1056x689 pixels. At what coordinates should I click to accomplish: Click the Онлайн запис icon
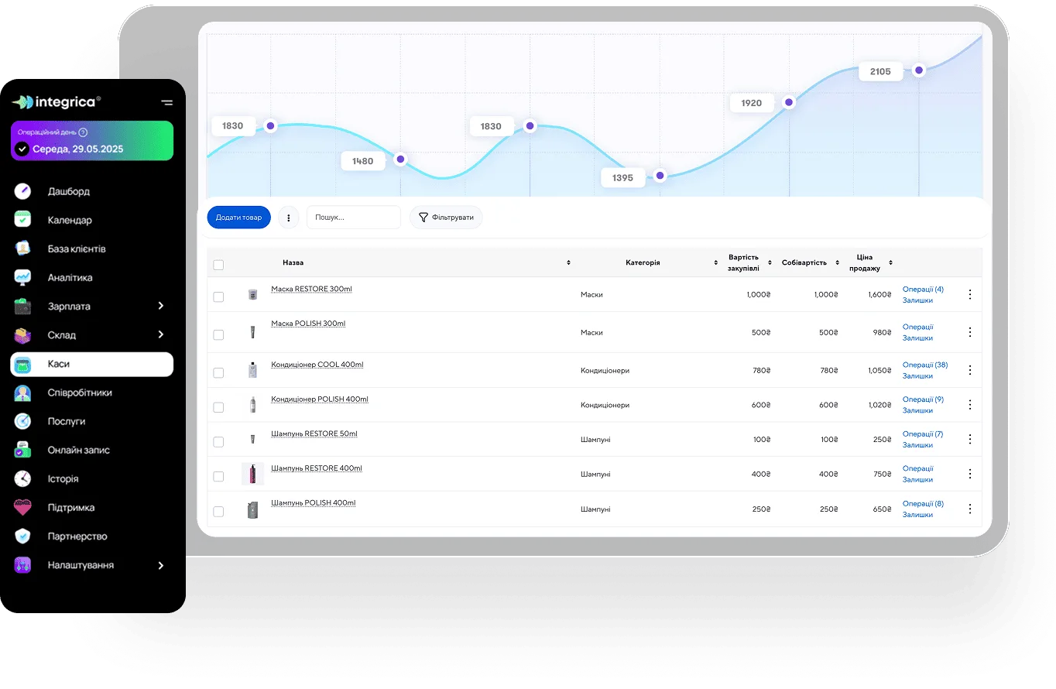pyautogui.click(x=22, y=450)
